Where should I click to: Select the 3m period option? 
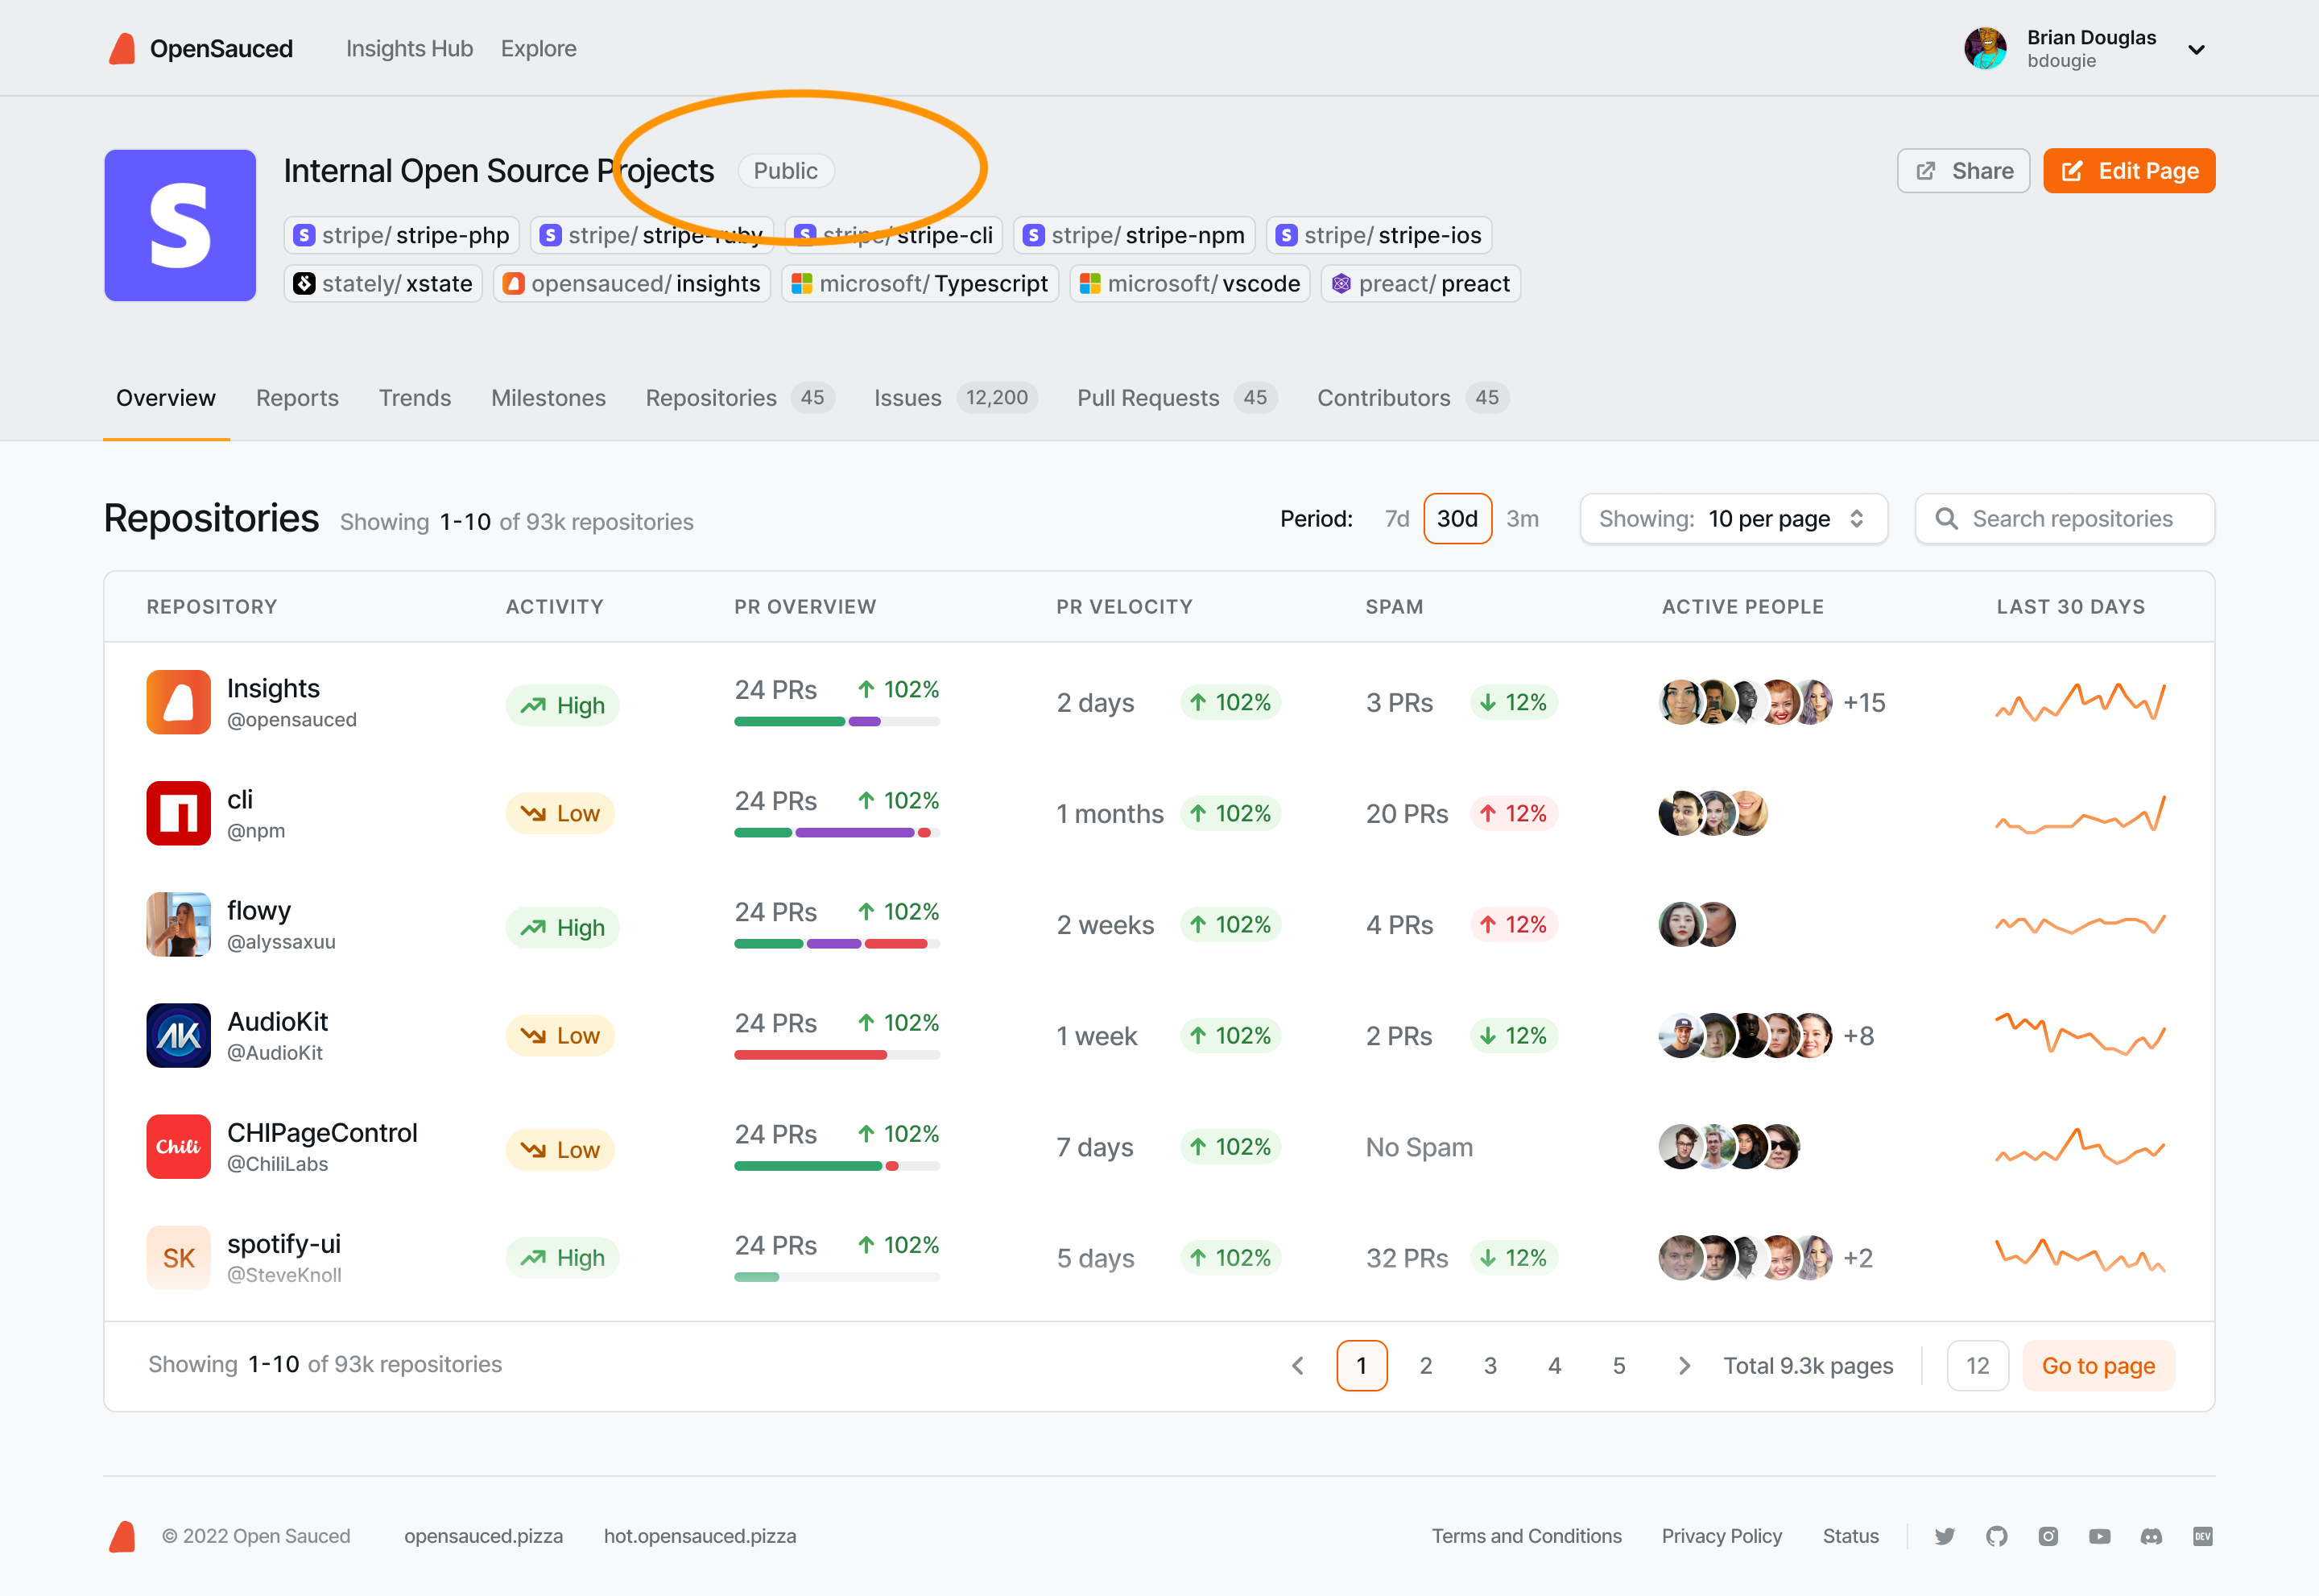[x=1523, y=518]
